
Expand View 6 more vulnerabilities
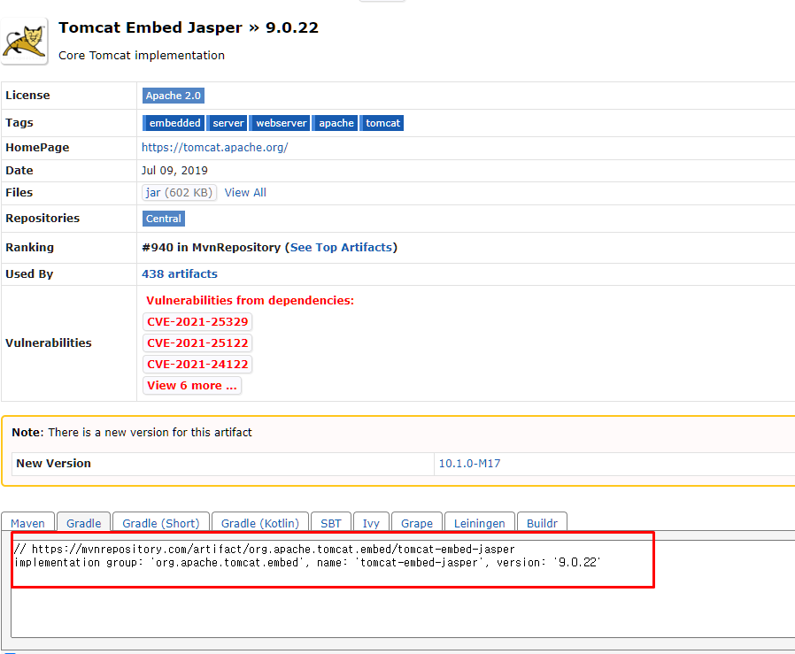191,386
